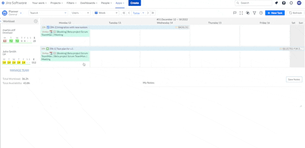The height and width of the screenshot is (148, 305).
Task: Open Jira notifications rocket icon
Action: [x=276, y=3]
